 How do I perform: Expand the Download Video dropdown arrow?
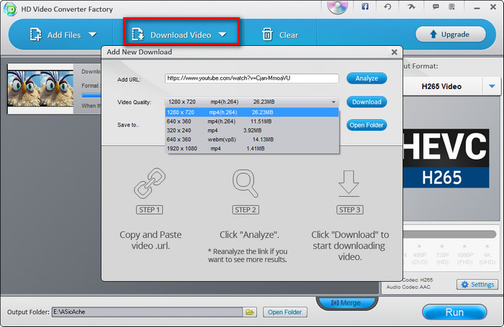pos(222,34)
